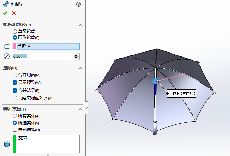The image size is (230, 156).
Task: Cancel the sweep with the red X
Action: pos(14,13)
